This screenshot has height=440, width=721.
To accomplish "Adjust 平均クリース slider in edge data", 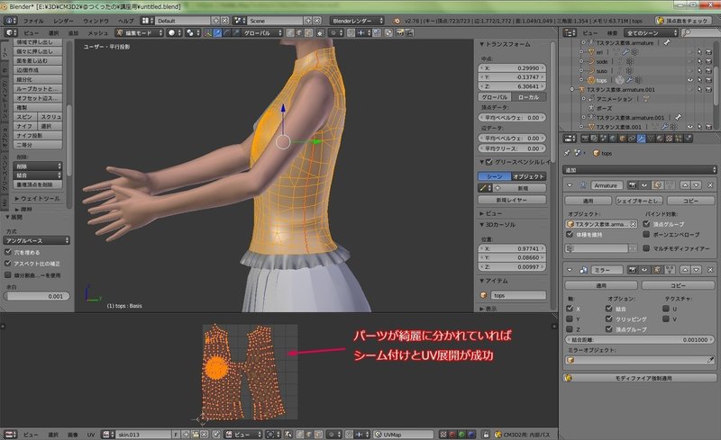I will (x=512, y=148).
